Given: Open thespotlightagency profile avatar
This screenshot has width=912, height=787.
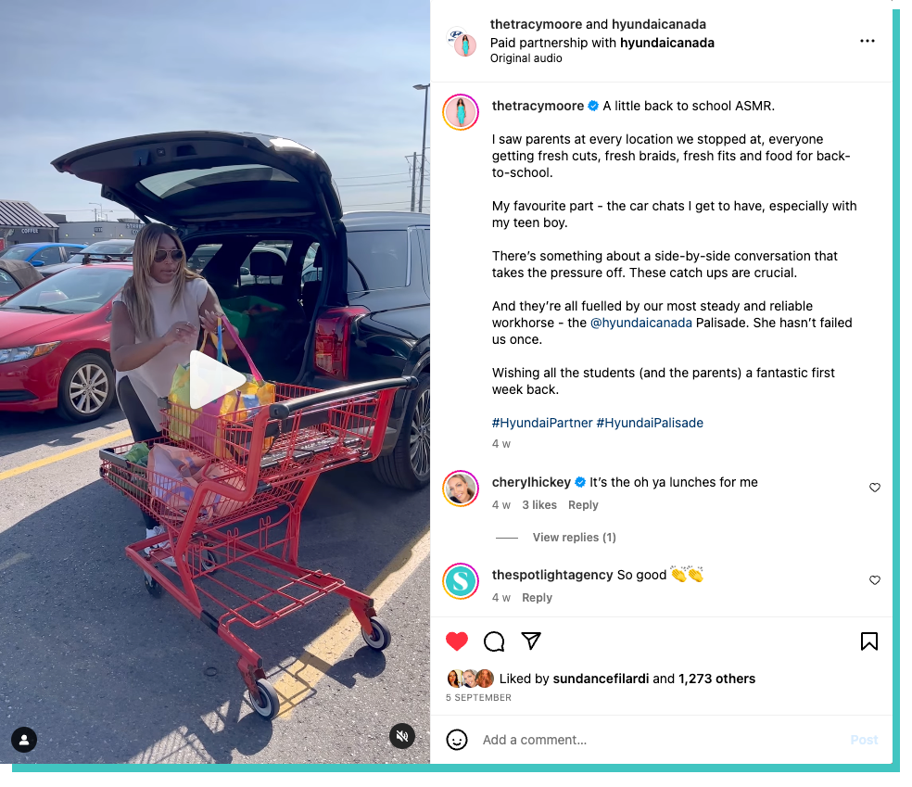Looking at the screenshot, I should point(461,581).
